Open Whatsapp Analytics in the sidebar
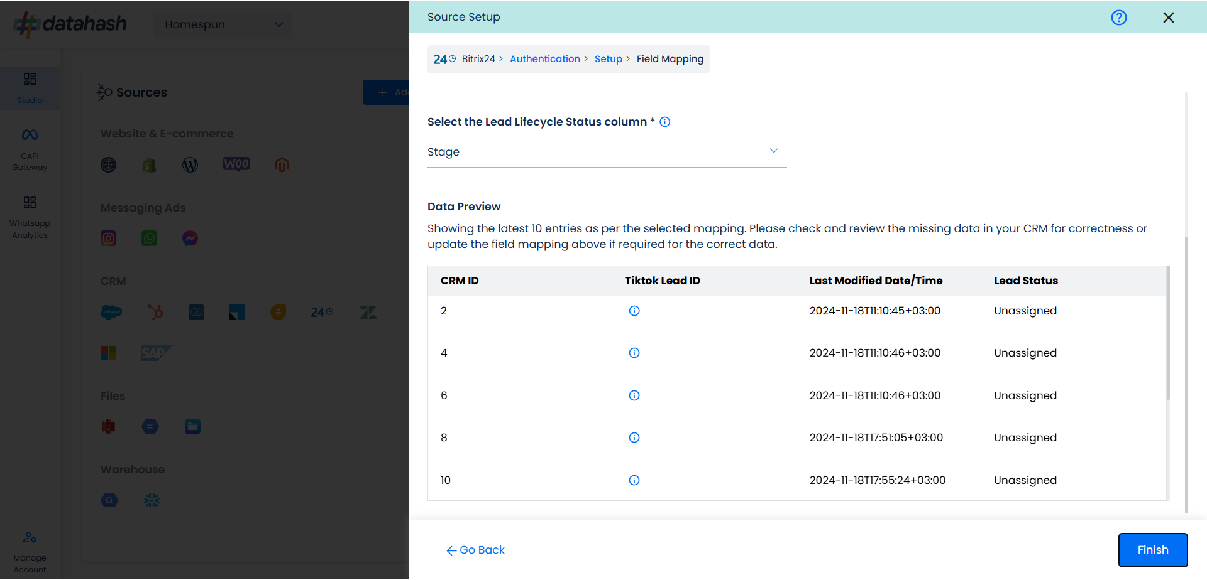Image resolution: width=1207 pixels, height=580 pixels. [30, 217]
